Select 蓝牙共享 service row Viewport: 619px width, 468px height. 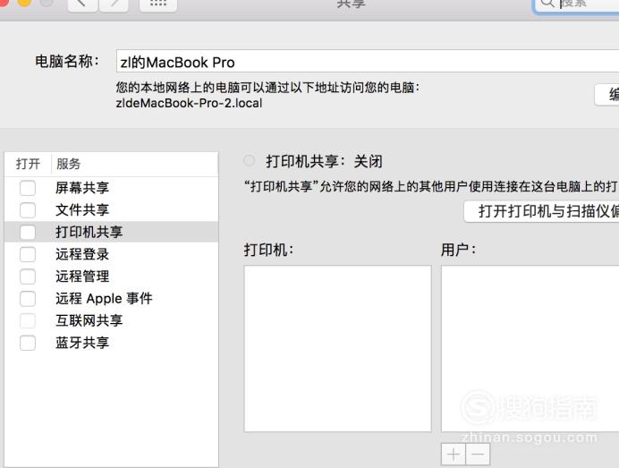click(111, 343)
